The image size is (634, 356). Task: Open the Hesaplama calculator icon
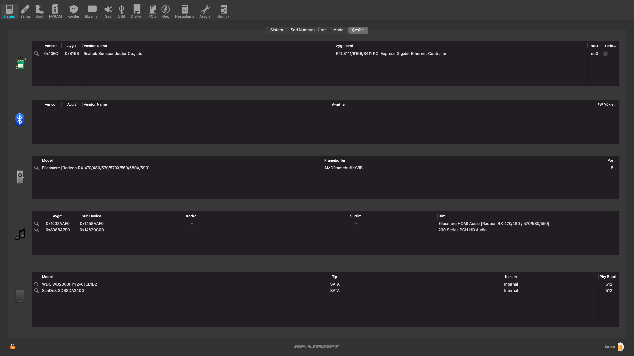(x=184, y=11)
